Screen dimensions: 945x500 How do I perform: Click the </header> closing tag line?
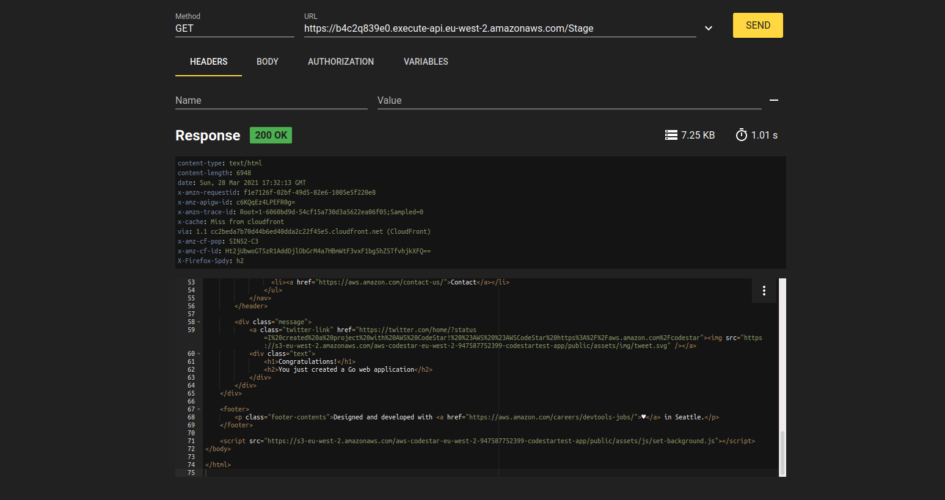251,306
